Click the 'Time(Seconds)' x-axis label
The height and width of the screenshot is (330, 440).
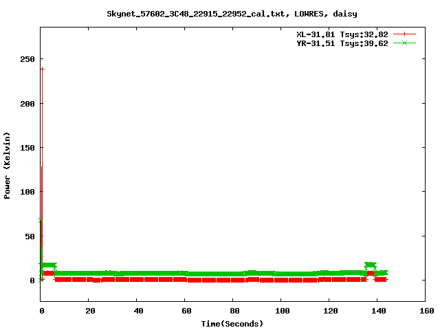tap(232, 323)
